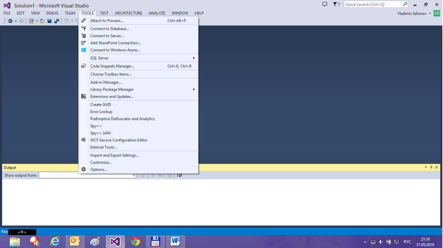Viewport: 443px width, 248px height.
Task: Open the VIEW menu
Action: point(35,13)
